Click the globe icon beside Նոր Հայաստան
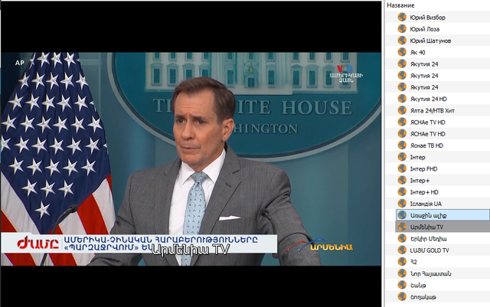The height and width of the screenshot is (307, 490). coord(402,273)
